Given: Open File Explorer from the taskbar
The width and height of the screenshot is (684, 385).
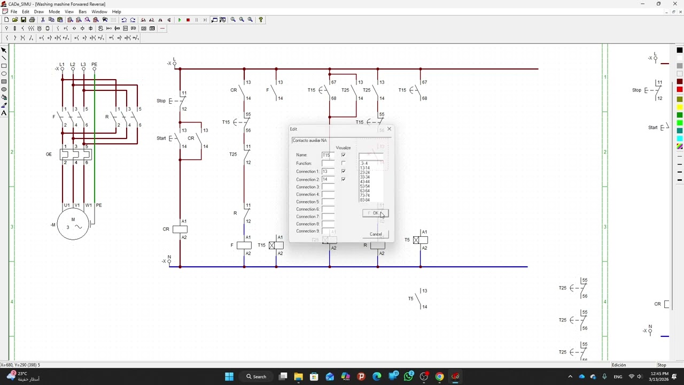Looking at the screenshot, I should click(298, 376).
